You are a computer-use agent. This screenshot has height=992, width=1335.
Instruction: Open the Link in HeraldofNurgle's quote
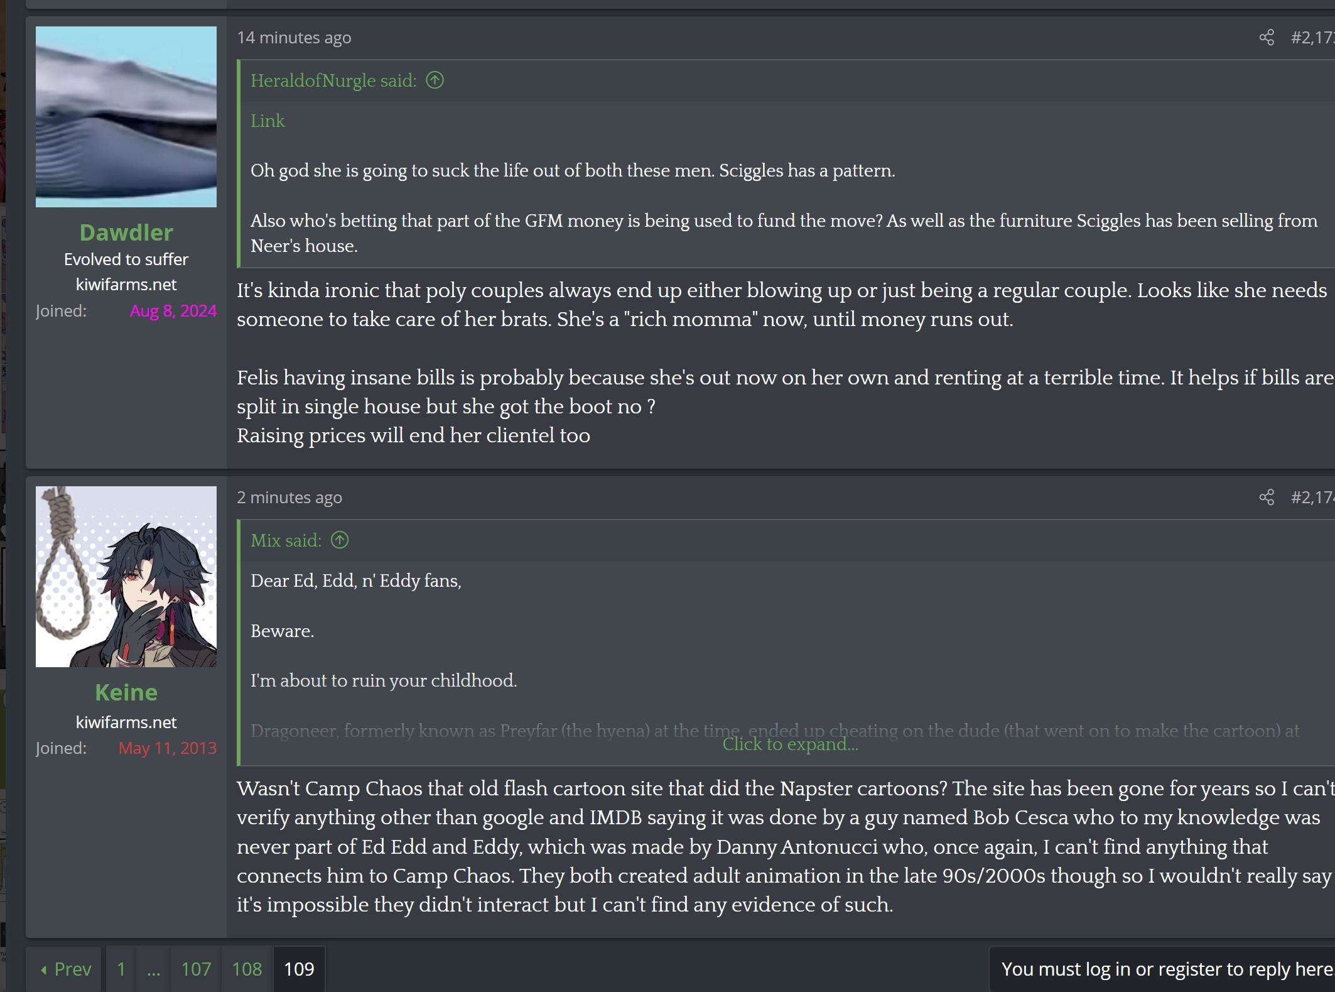pyautogui.click(x=268, y=121)
